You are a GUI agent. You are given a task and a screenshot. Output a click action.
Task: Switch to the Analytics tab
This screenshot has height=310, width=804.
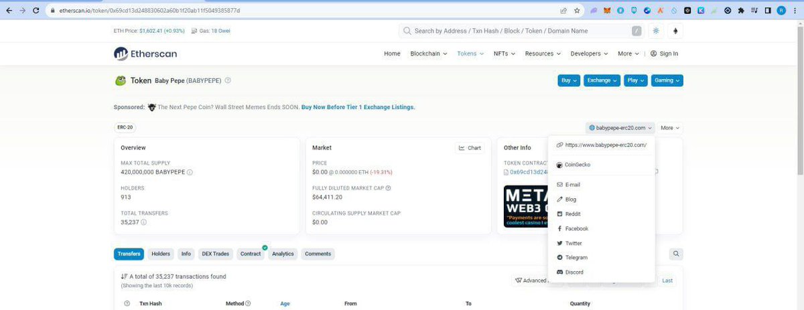click(283, 254)
